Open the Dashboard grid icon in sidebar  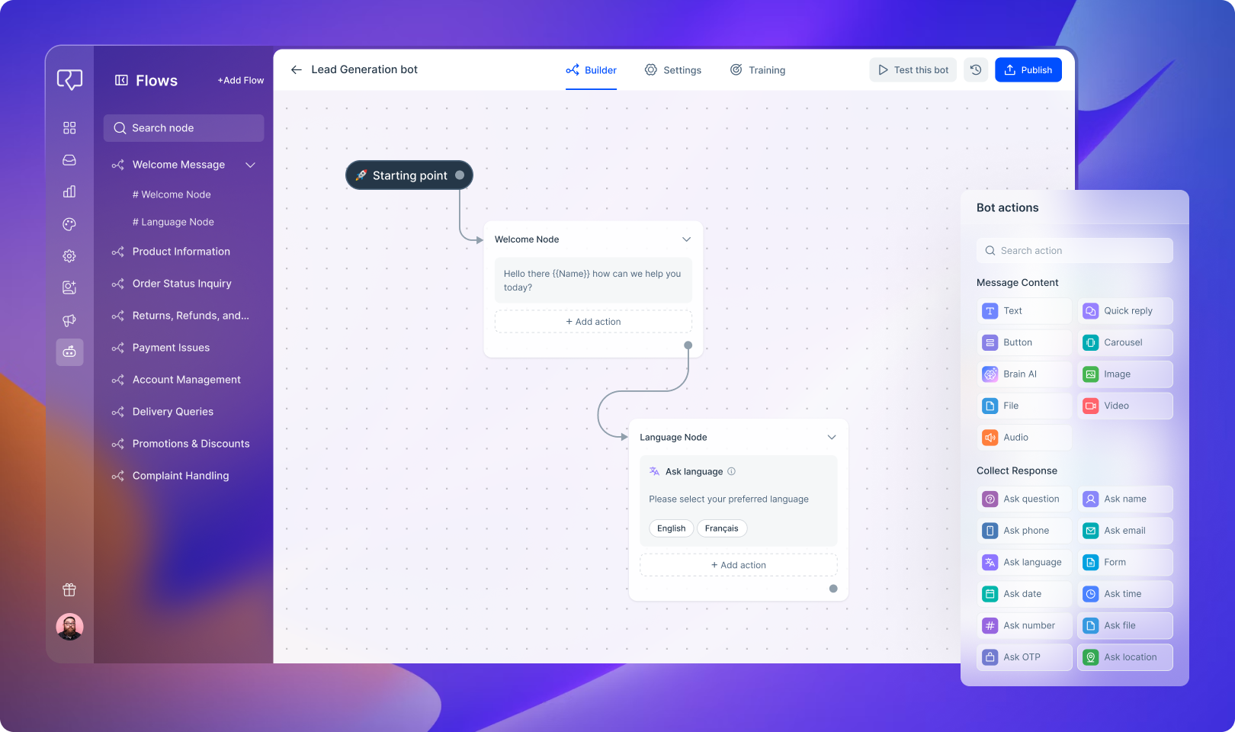[69, 127]
